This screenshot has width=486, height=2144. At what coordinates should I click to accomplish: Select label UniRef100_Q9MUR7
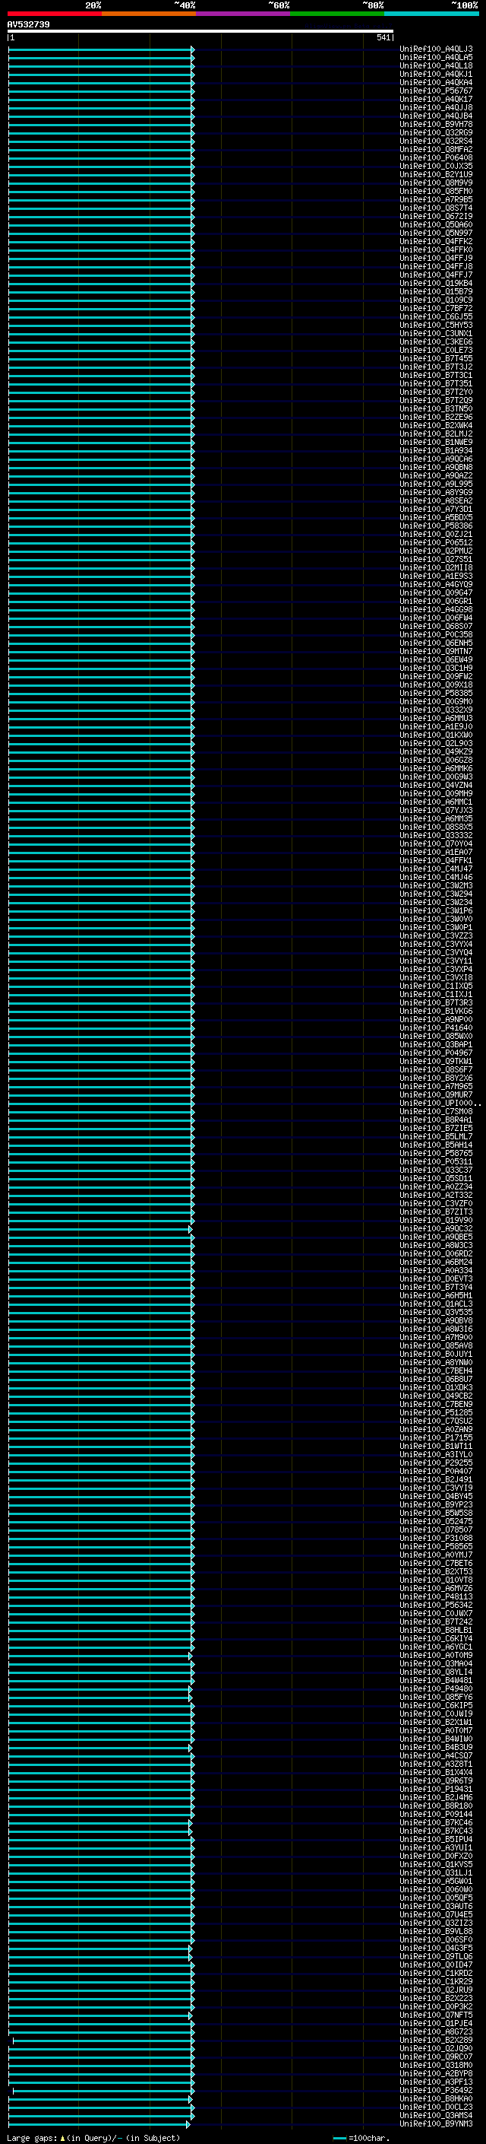(436, 1094)
